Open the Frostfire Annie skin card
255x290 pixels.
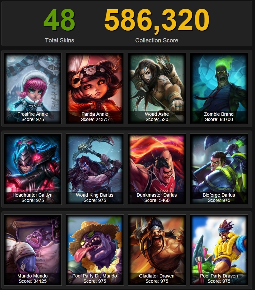click(33, 88)
